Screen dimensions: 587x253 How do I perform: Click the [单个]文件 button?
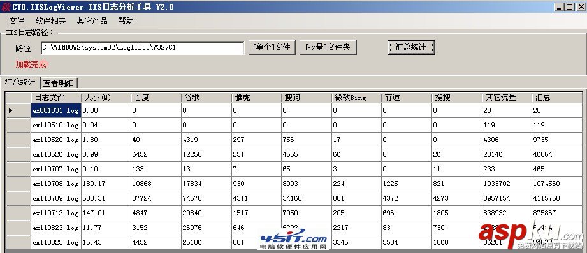point(272,47)
